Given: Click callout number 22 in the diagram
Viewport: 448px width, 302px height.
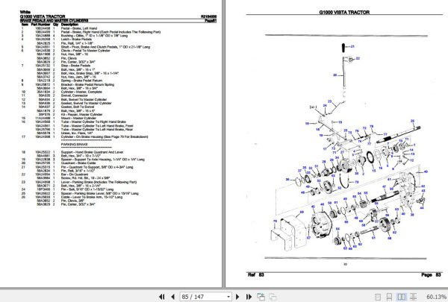Looking at the screenshot, I should pos(358,58).
